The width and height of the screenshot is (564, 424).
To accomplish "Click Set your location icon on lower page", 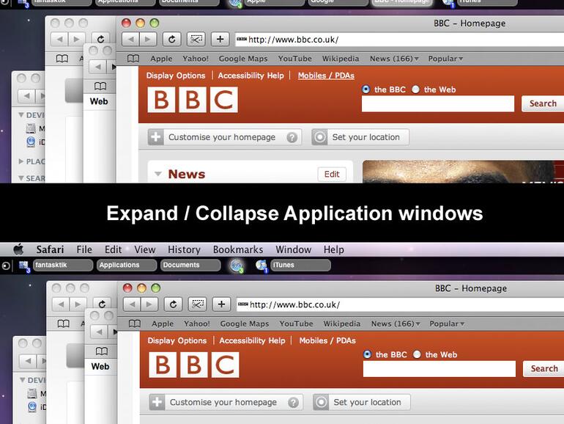I will tap(321, 402).
